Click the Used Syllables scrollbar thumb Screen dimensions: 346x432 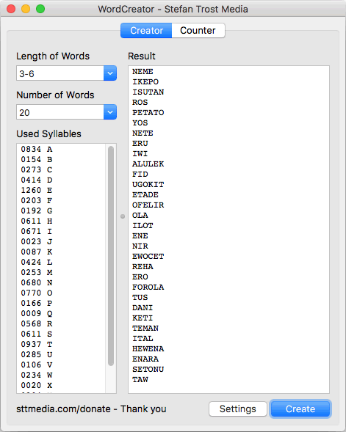coord(111,256)
